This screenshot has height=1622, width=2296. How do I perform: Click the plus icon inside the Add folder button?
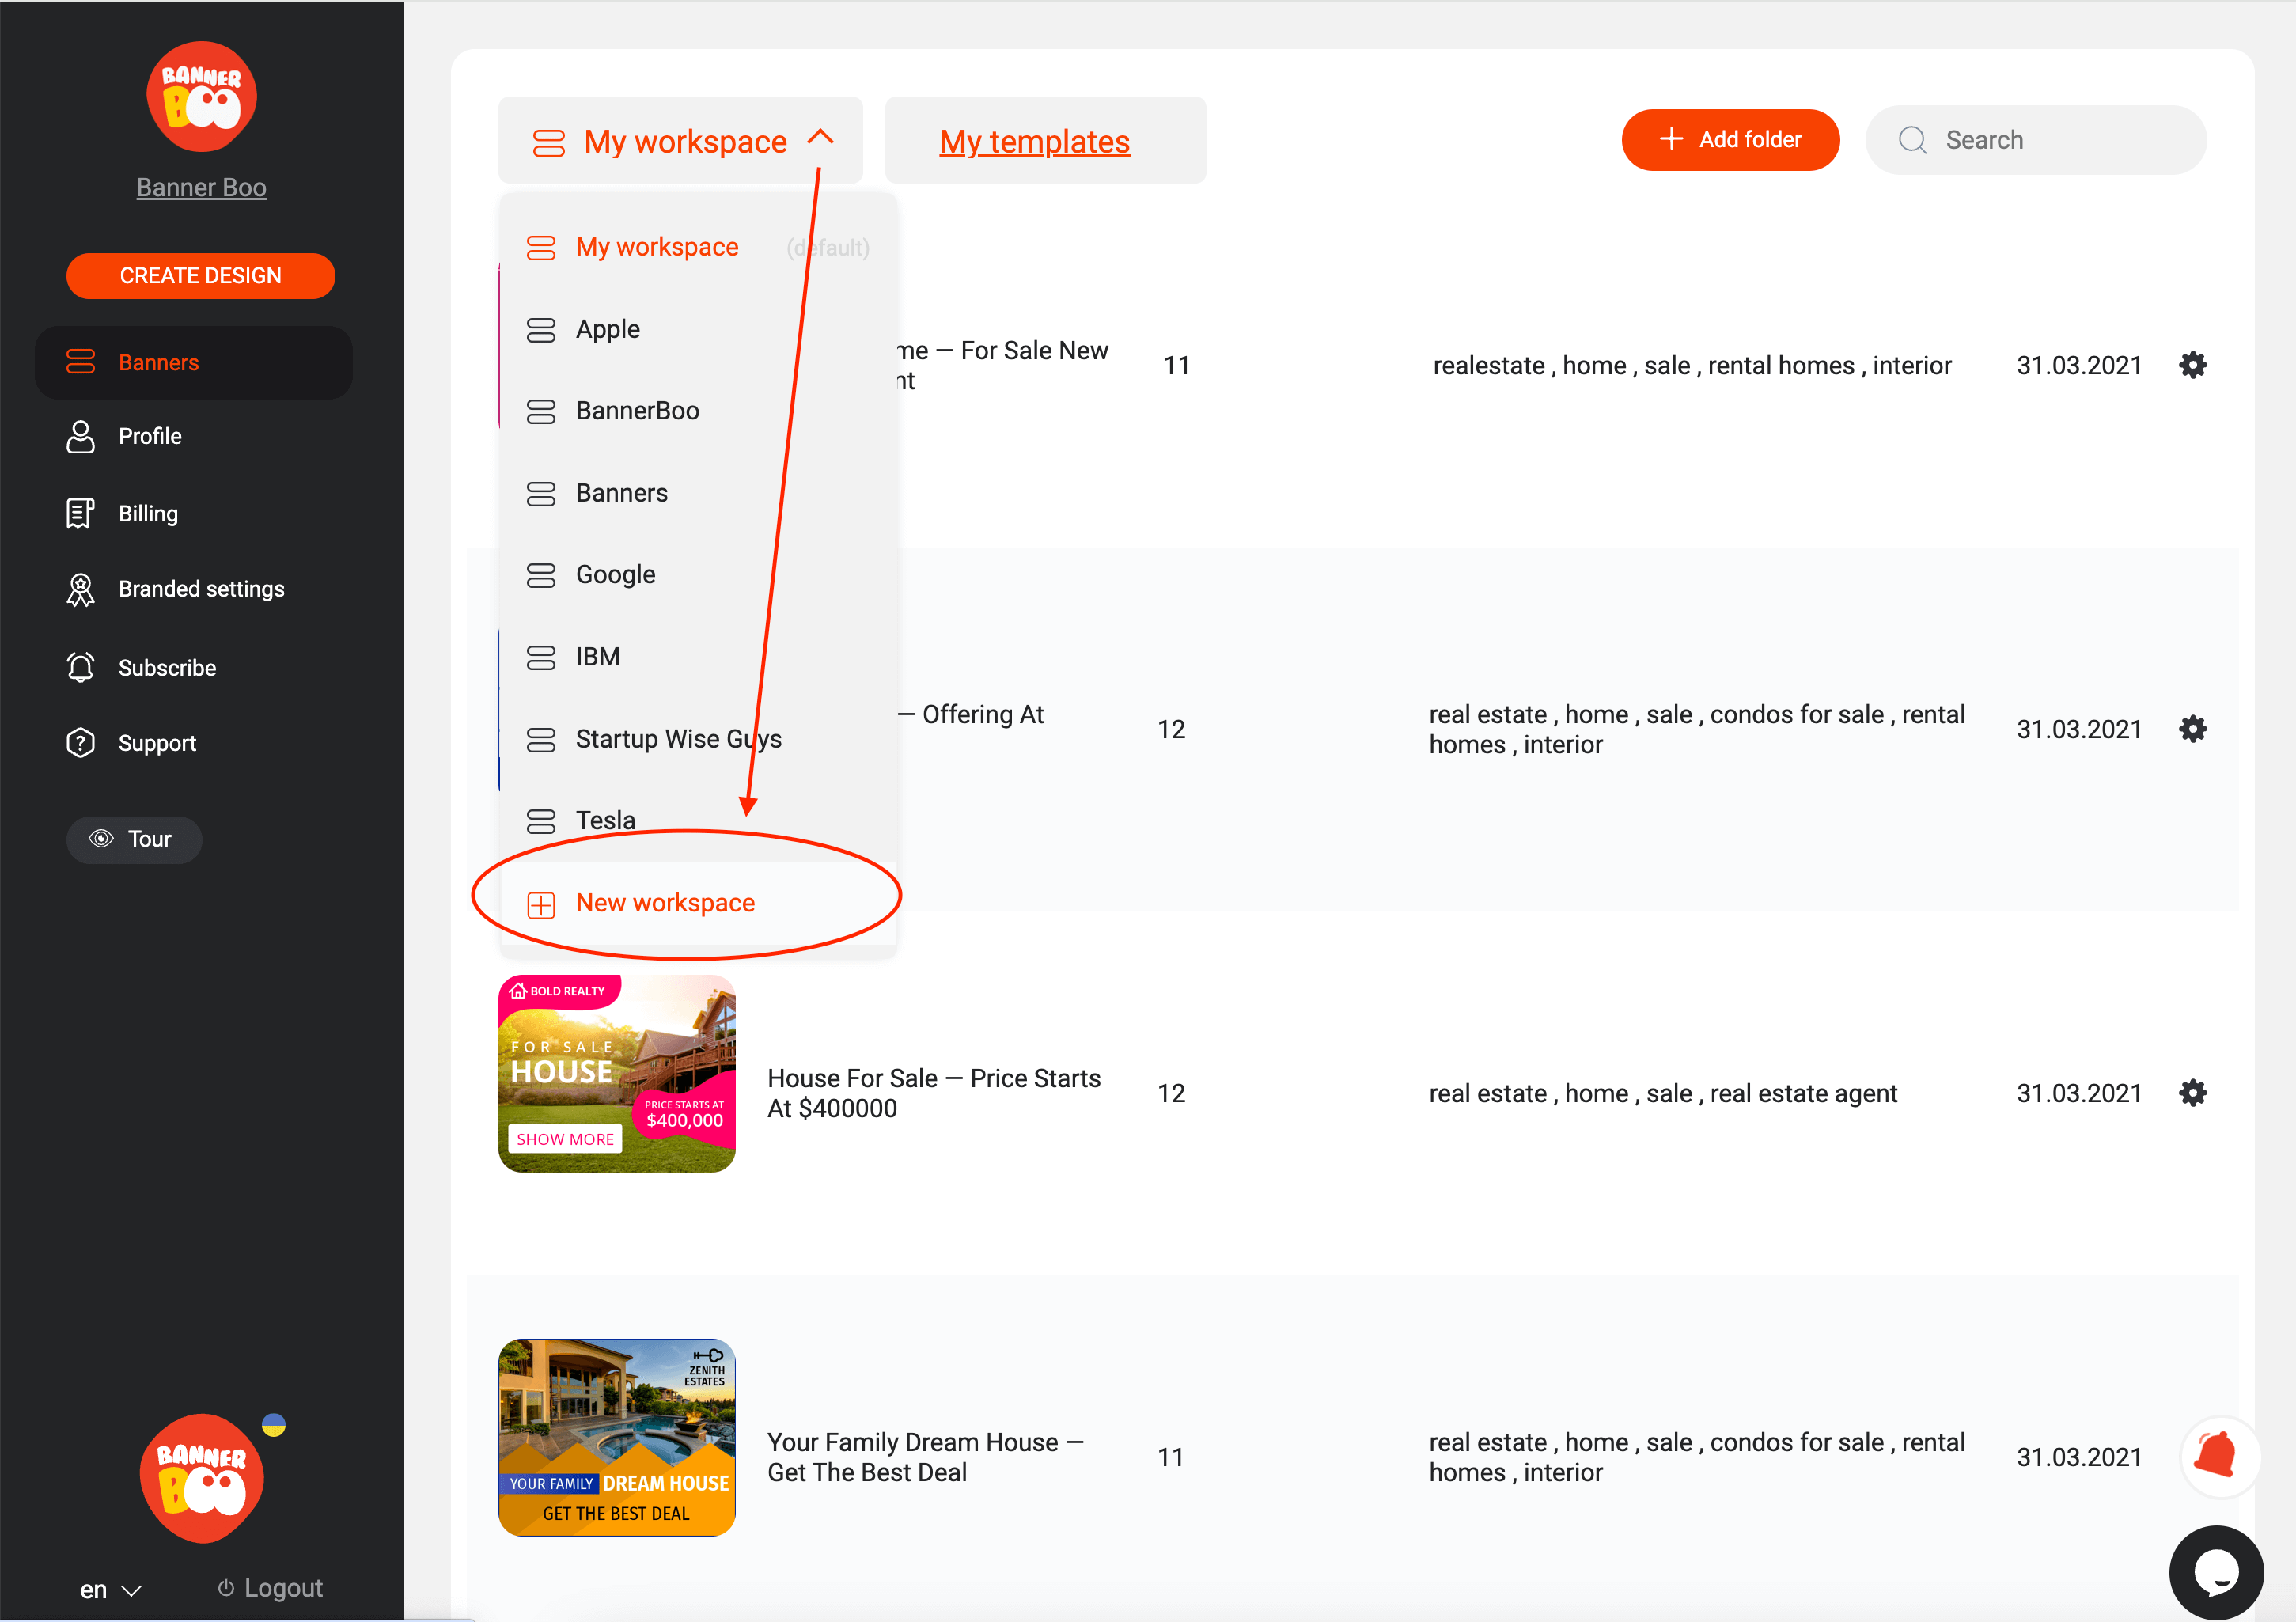coord(1671,139)
